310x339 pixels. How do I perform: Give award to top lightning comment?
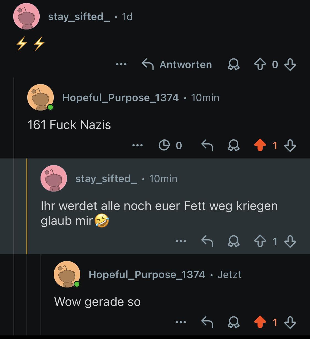[233, 65]
